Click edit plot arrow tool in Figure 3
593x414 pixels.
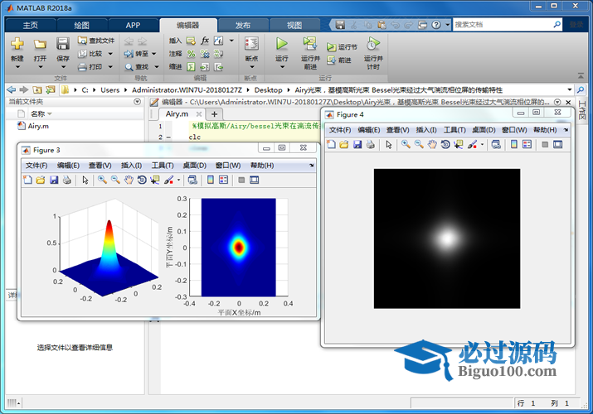(x=85, y=180)
